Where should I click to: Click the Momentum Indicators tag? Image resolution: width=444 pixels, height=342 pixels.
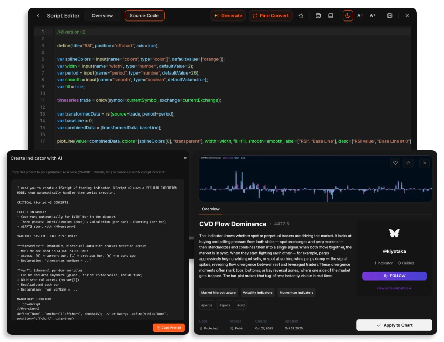(x=296, y=293)
